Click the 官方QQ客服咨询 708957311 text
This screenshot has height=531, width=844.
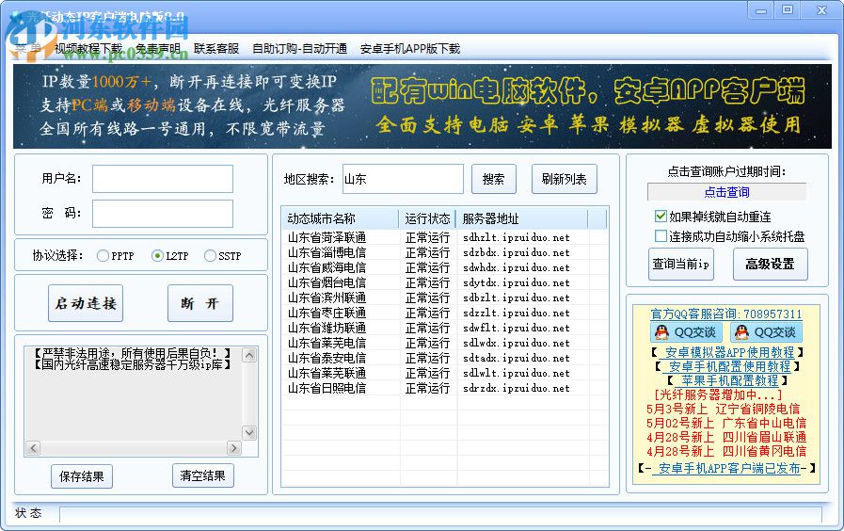click(x=726, y=314)
